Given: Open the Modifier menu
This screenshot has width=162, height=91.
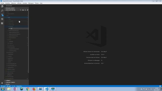Looking at the screenshot, I should point(8,3).
